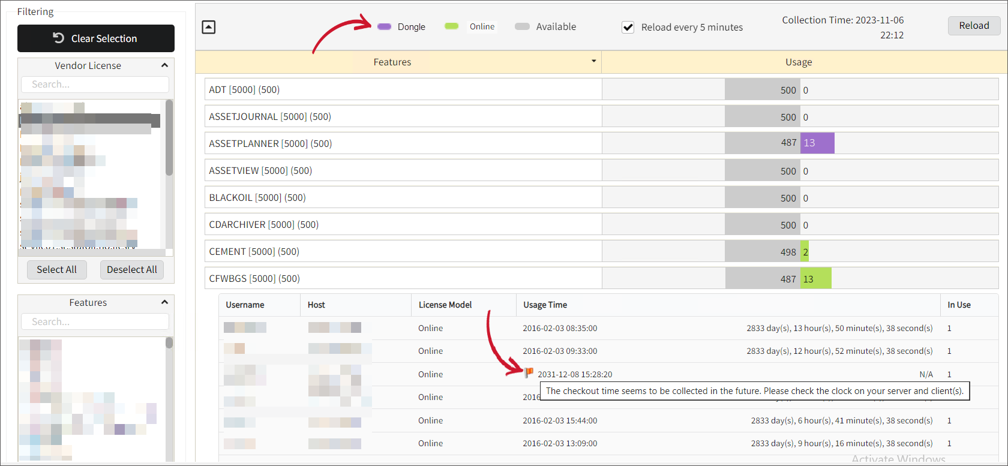Click the purple Dongle legend swatch
The width and height of the screenshot is (1008, 466).
click(x=385, y=26)
